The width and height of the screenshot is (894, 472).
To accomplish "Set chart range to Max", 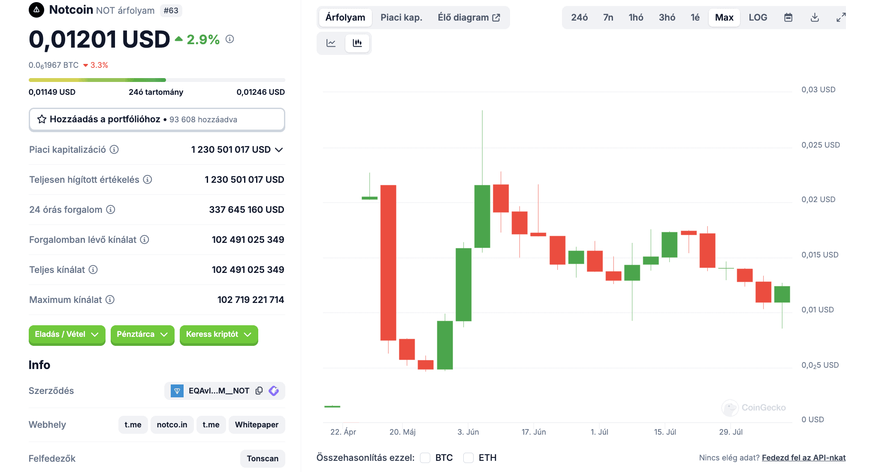I will (x=724, y=18).
